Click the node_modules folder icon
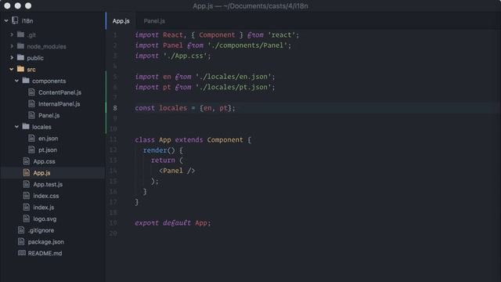The width and height of the screenshot is (501, 282). click(x=21, y=45)
